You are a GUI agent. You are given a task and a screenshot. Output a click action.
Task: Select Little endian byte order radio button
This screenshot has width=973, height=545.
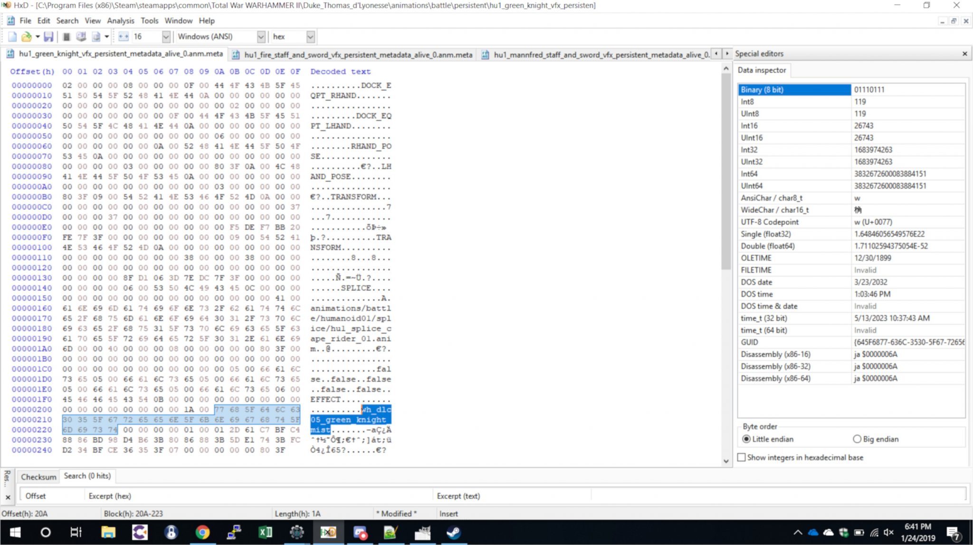click(746, 439)
